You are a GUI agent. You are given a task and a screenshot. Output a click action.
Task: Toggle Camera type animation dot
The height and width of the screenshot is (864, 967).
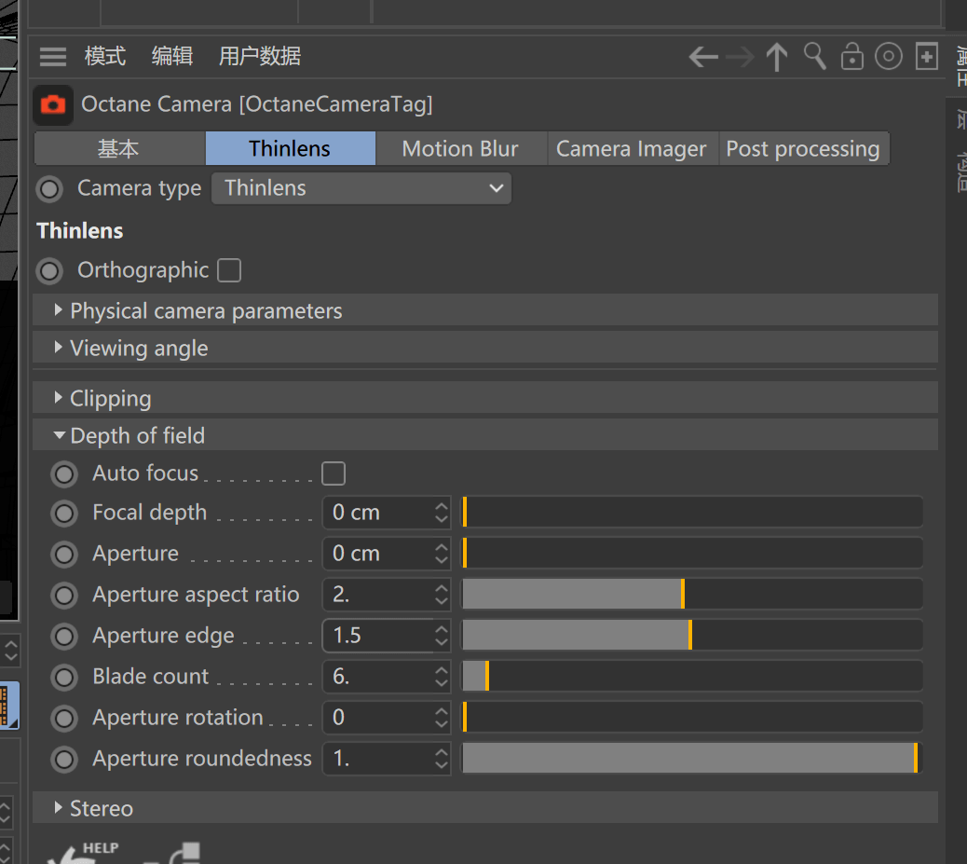tap(49, 189)
